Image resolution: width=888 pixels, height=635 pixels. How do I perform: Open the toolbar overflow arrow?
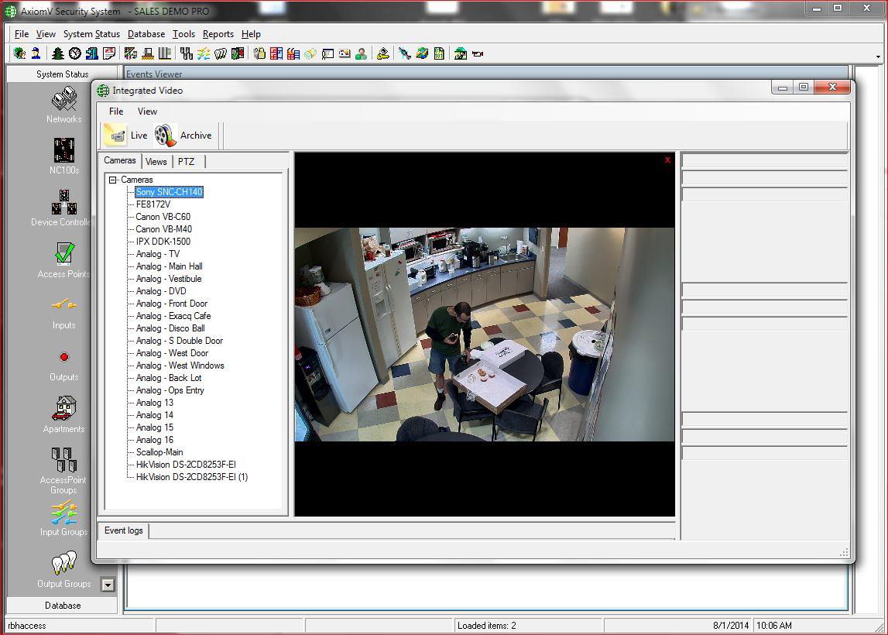click(878, 56)
